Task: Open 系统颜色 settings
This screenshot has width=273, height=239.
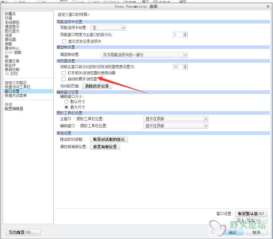Action: click(12, 22)
